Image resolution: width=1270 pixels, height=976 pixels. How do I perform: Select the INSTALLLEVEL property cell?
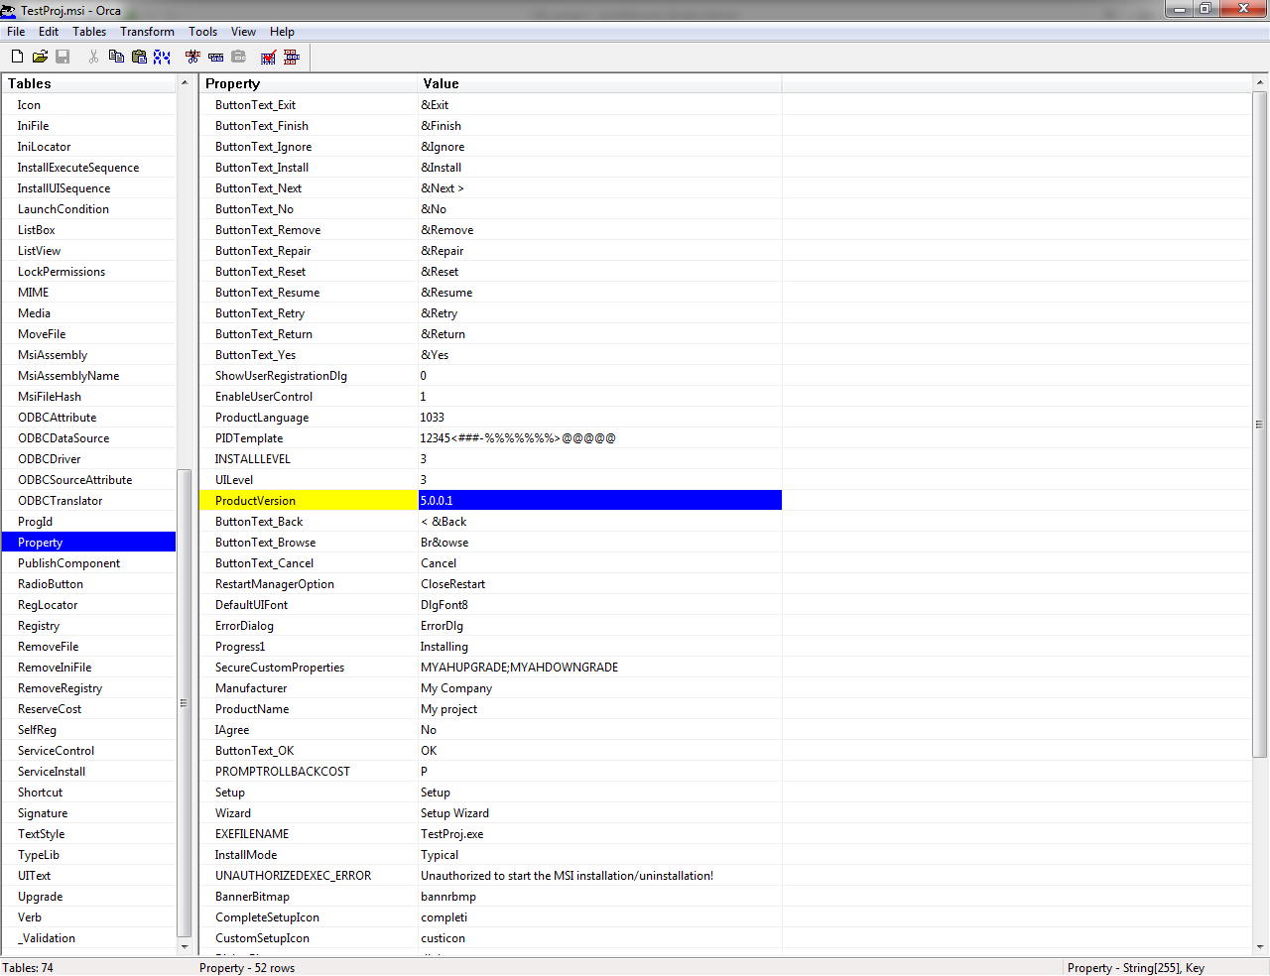(x=309, y=459)
